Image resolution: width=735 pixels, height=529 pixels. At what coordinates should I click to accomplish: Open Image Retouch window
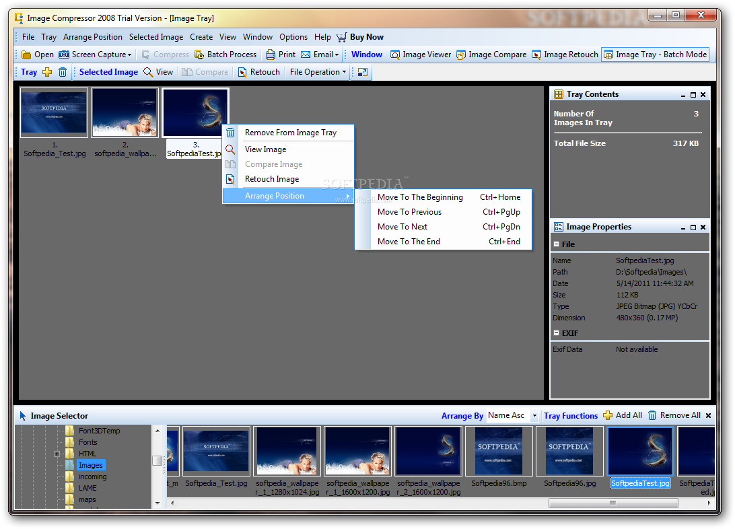pyautogui.click(x=565, y=55)
